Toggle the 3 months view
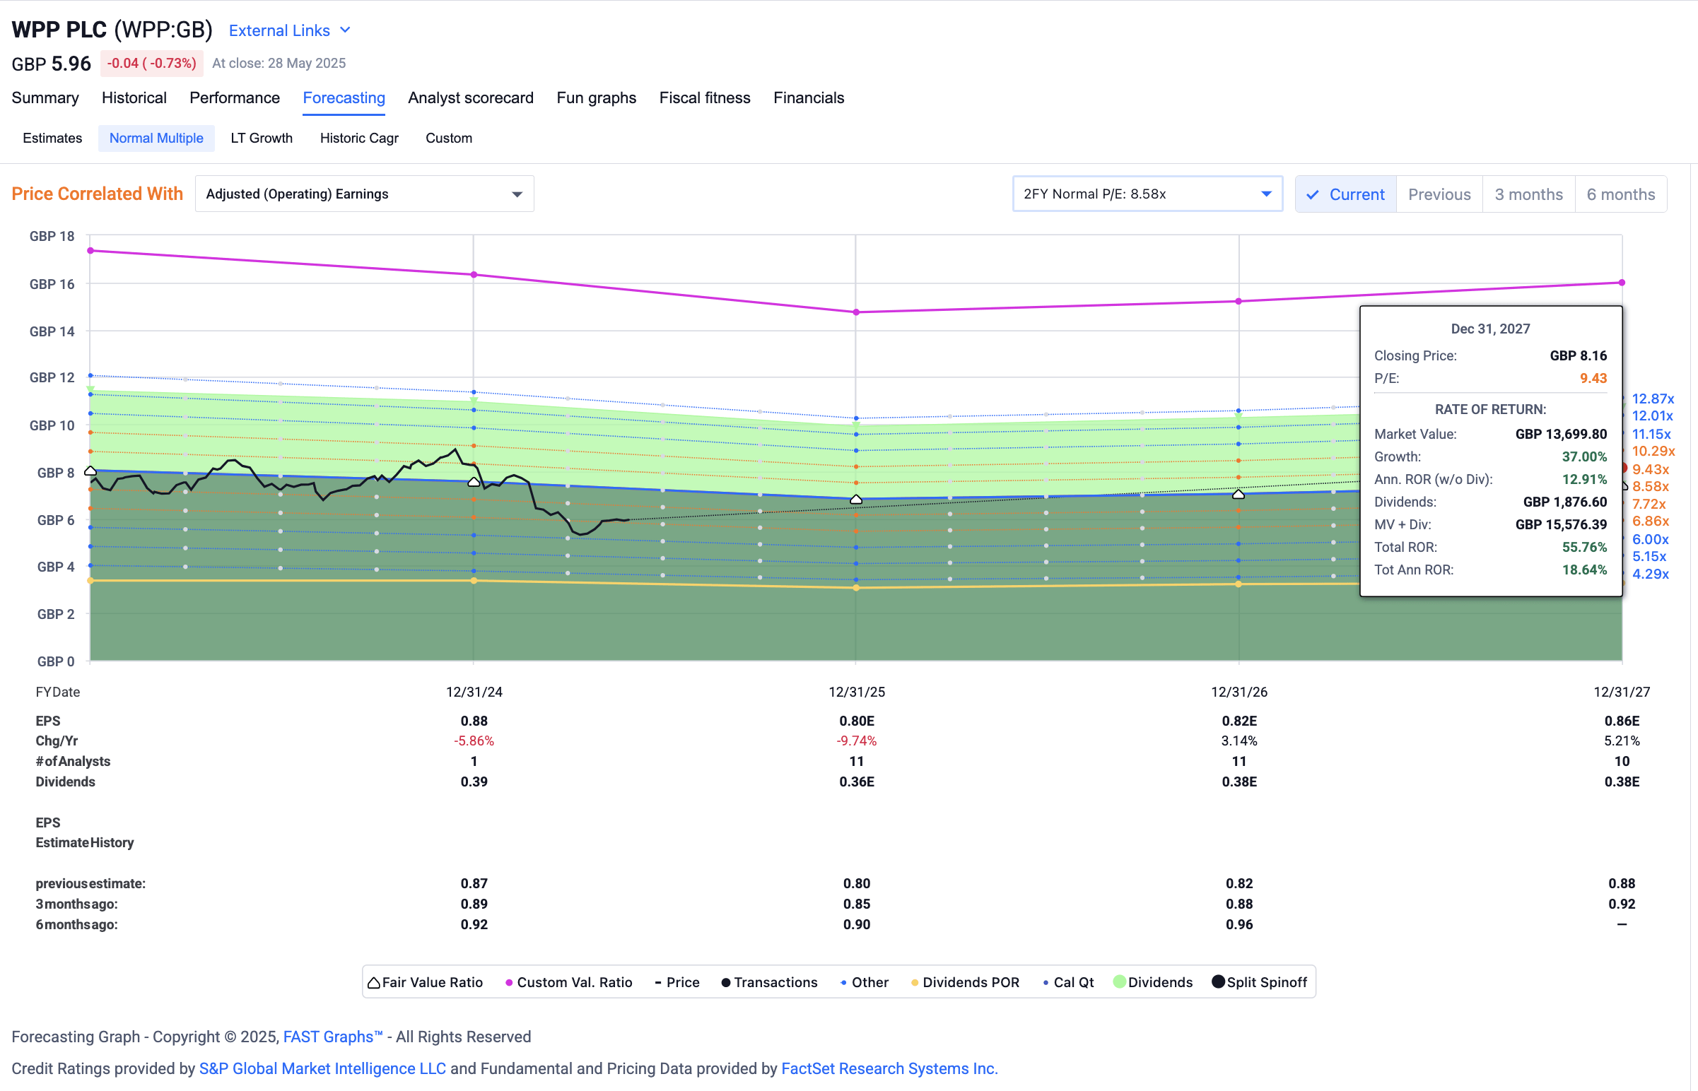This screenshot has width=1698, height=1091. 1528,194
